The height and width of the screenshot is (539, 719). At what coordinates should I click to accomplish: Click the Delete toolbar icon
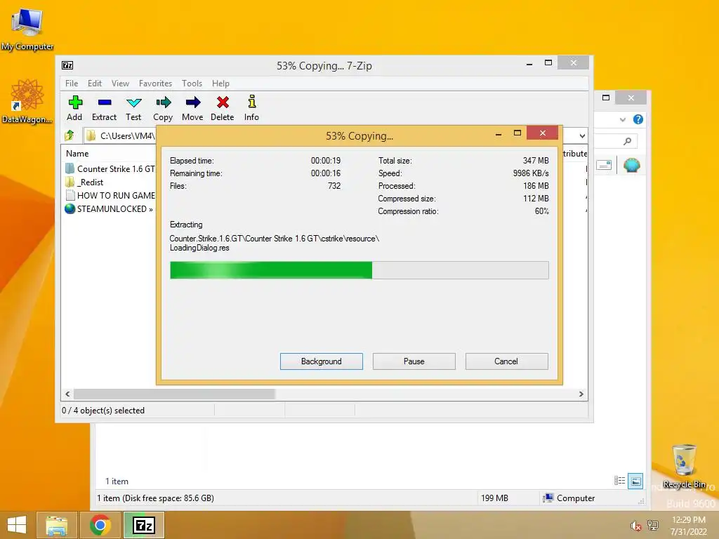[223, 108]
